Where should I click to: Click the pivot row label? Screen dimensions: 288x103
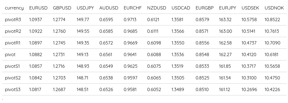10,54
